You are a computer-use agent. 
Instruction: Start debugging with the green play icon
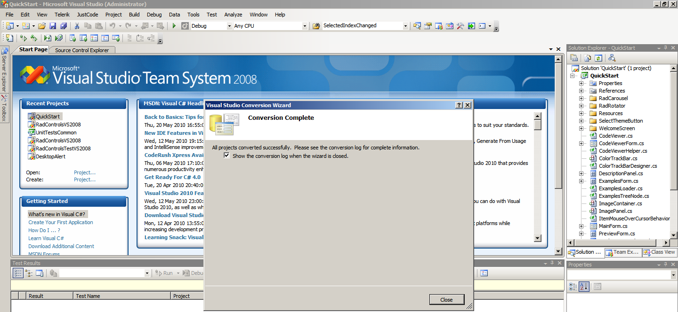[x=174, y=26]
